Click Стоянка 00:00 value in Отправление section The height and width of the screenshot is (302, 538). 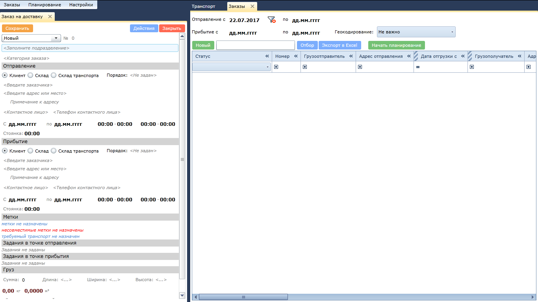[x=32, y=133]
